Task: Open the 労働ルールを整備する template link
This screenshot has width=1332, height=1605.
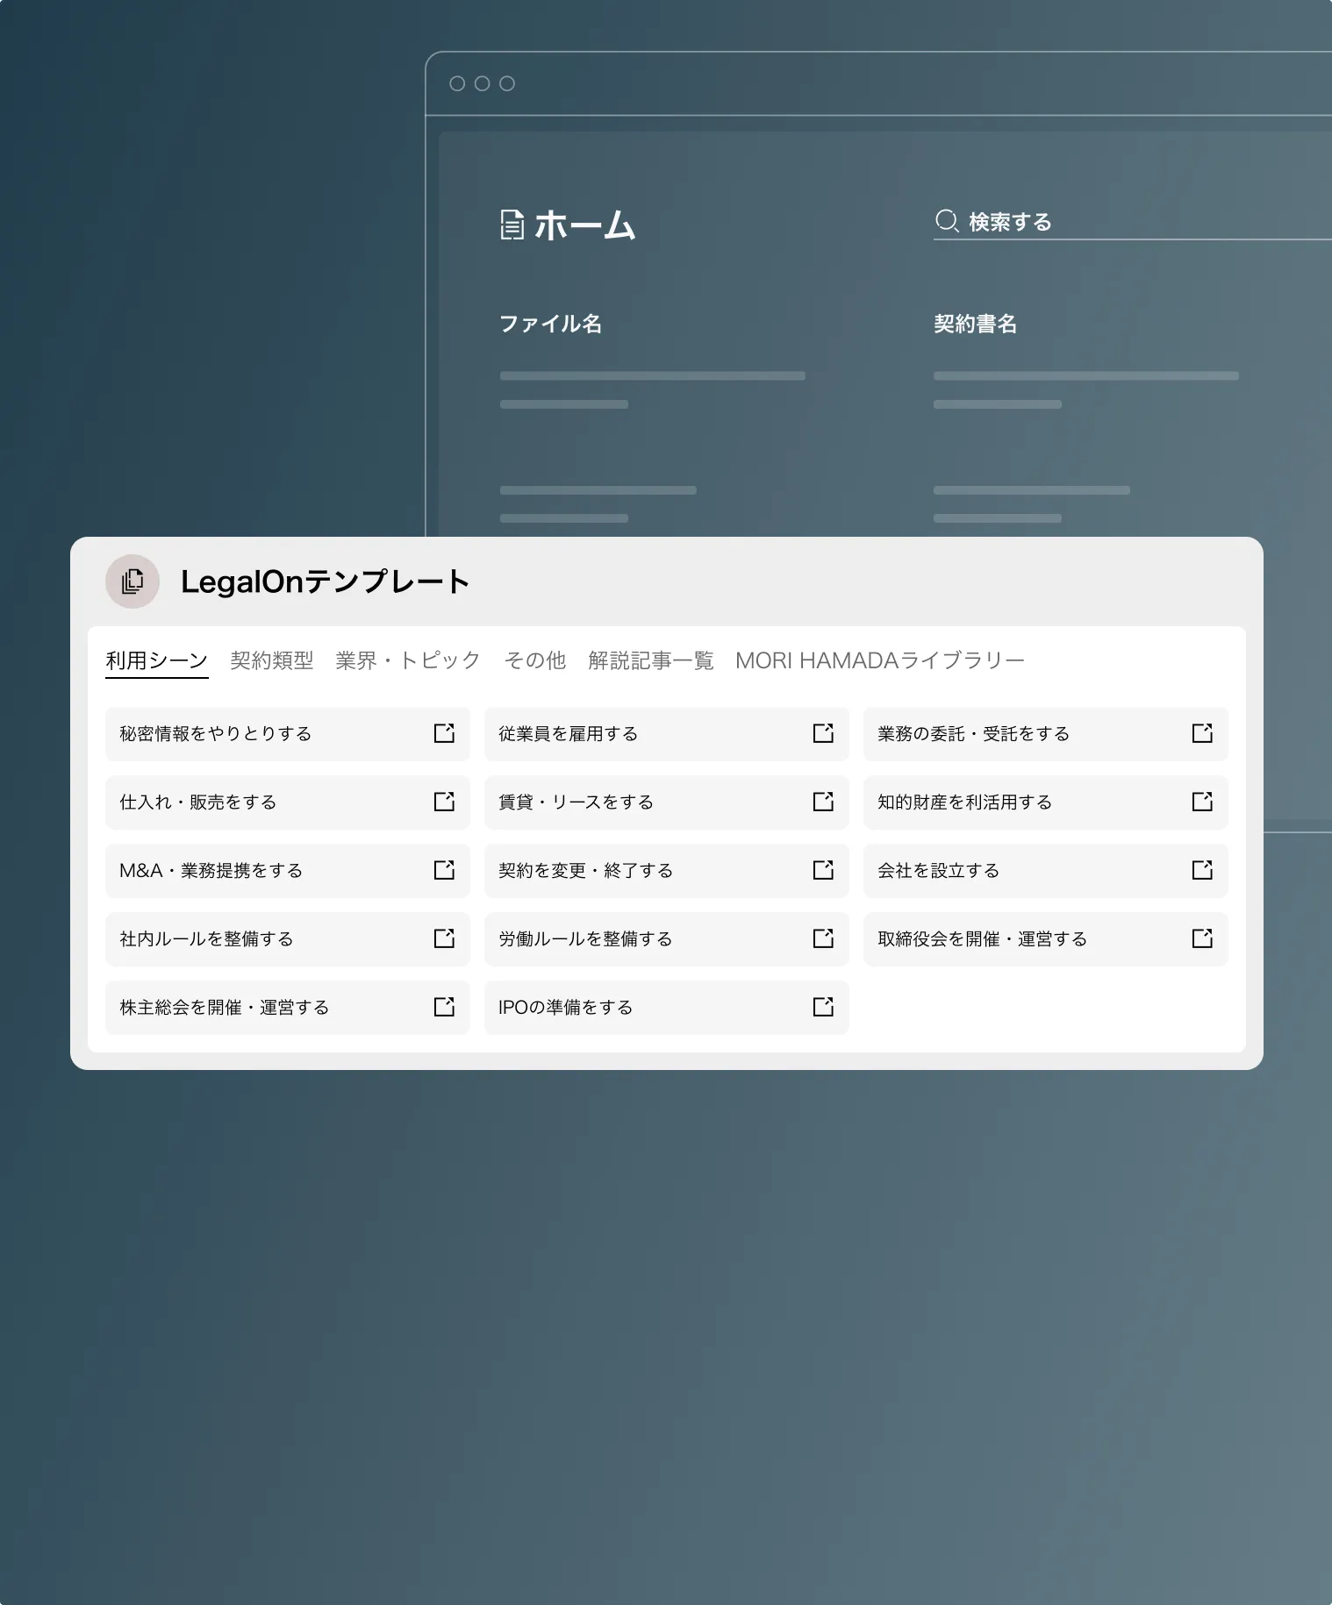Action: click(x=667, y=938)
